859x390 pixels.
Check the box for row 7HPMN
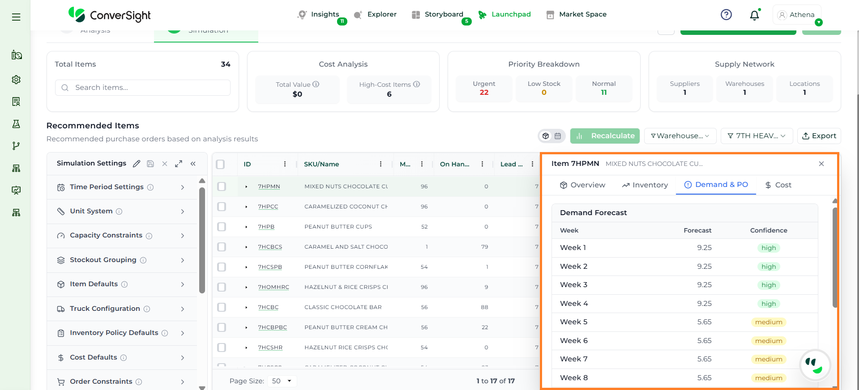pyautogui.click(x=222, y=187)
